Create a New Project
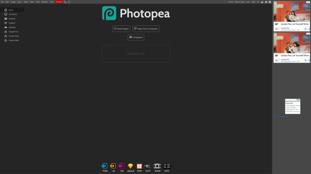 tap(121, 29)
